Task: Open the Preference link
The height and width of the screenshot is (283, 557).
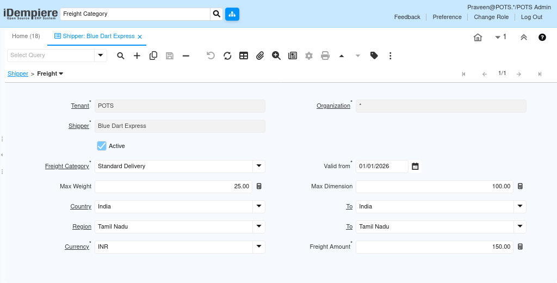Action: tap(447, 17)
